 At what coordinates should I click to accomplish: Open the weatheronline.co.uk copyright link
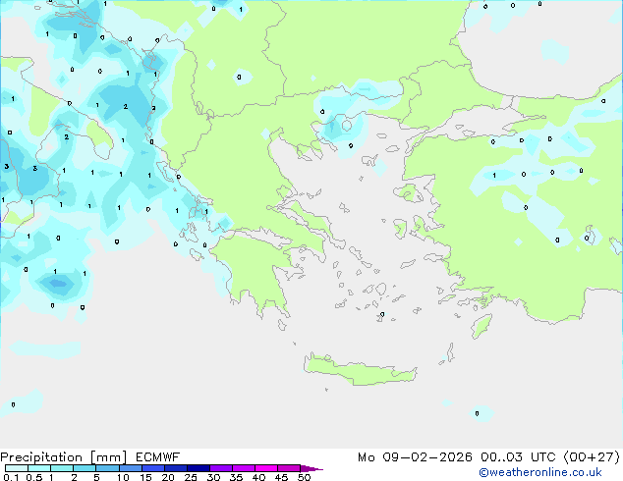pos(540,472)
